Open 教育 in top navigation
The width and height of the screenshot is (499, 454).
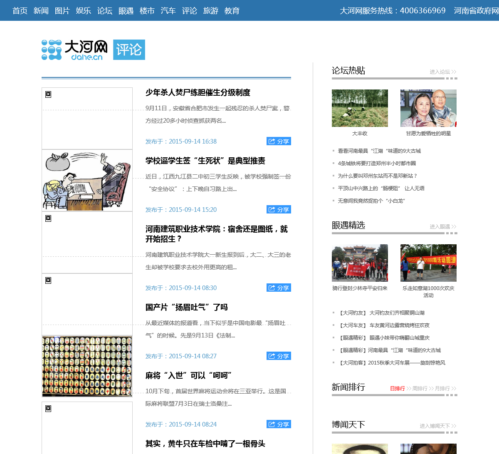(232, 11)
